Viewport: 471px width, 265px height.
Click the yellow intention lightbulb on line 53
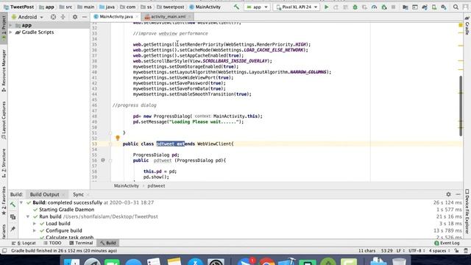(x=118, y=138)
